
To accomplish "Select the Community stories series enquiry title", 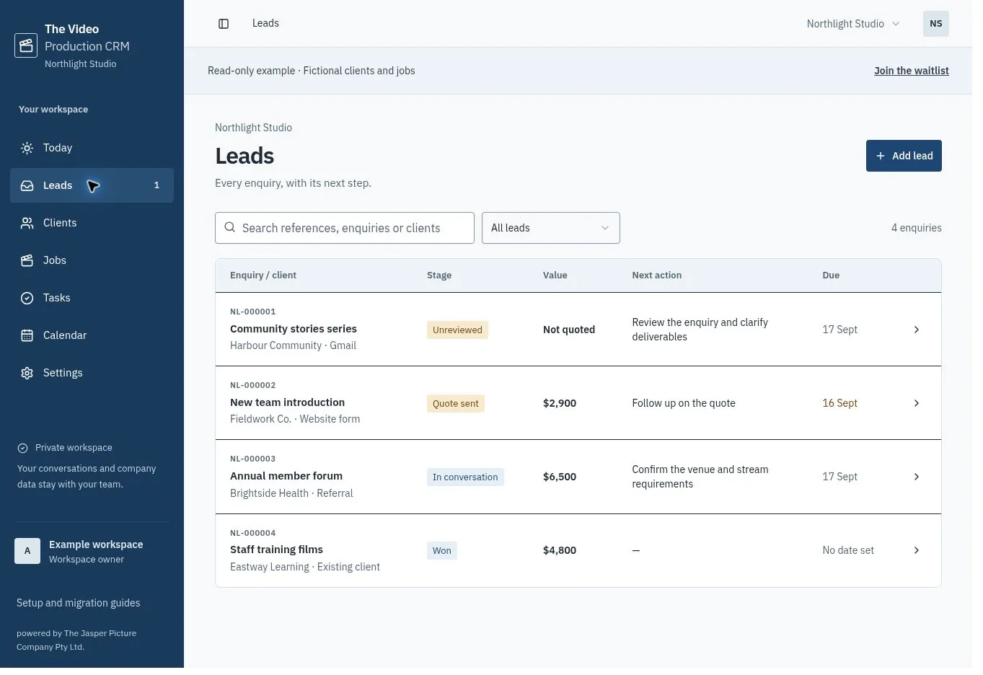I will (294, 329).
